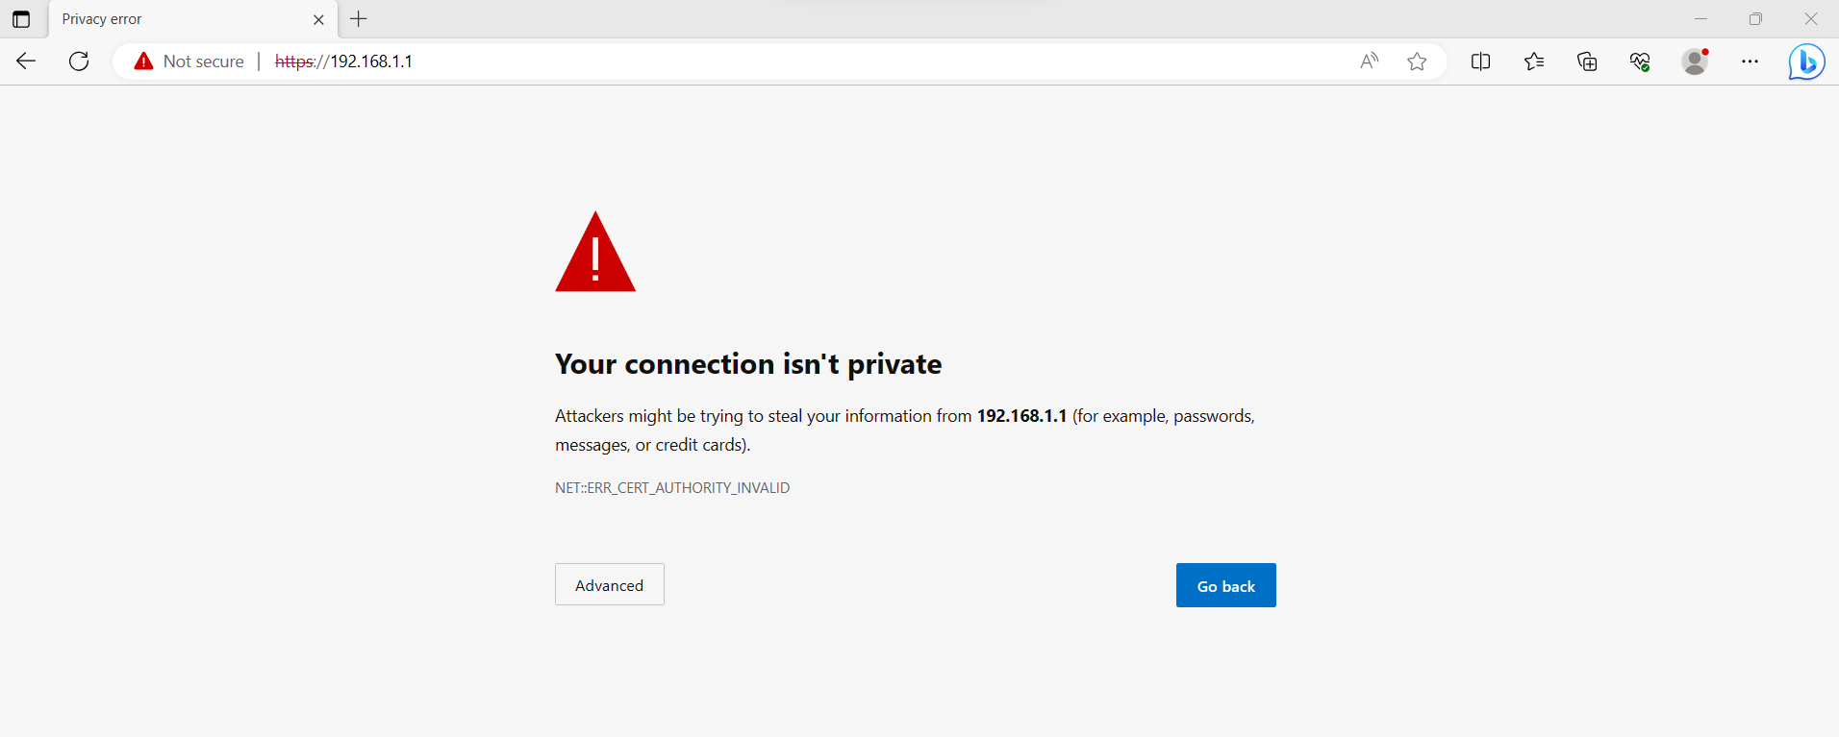The width and height of the screenshot is (1839, 737).
Task: Click the Read aloud icon
Action: pyautogui.click(x=1369, y=61)
